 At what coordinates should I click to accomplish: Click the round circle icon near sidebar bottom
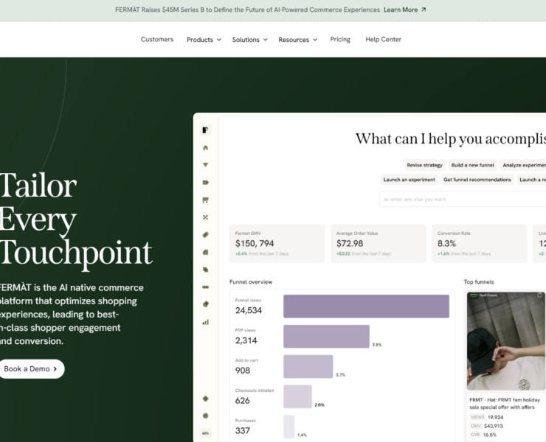(x=205, y=415)
